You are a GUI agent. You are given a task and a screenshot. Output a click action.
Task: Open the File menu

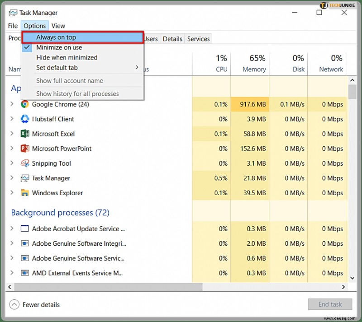pyautogui.click(x=13, y=26)
